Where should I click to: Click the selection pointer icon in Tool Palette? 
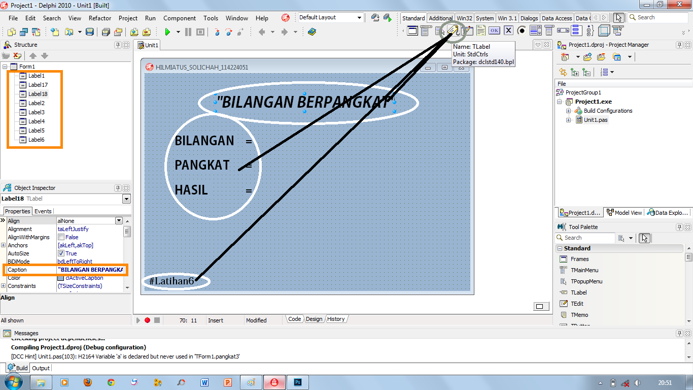[644, 238]
